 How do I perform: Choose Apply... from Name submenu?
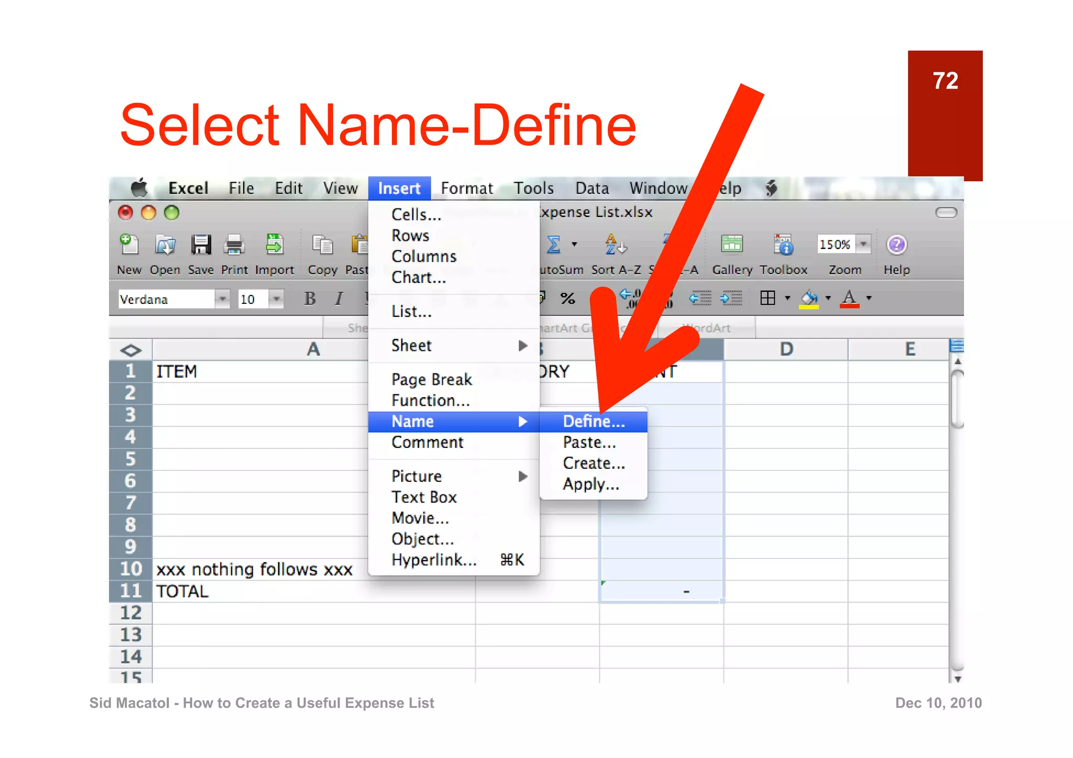pyautogui.click(x=594, y=485)
